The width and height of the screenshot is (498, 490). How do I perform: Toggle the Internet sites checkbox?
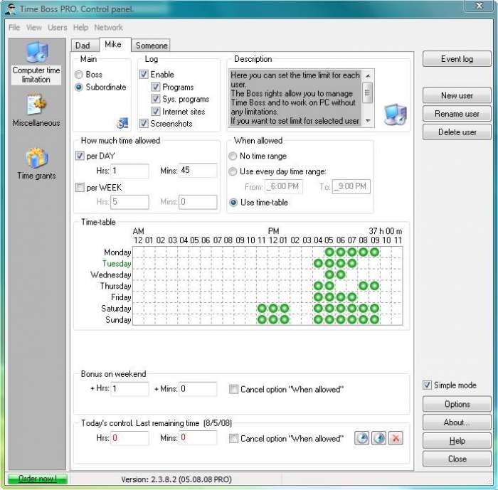[x=155, y=111]
